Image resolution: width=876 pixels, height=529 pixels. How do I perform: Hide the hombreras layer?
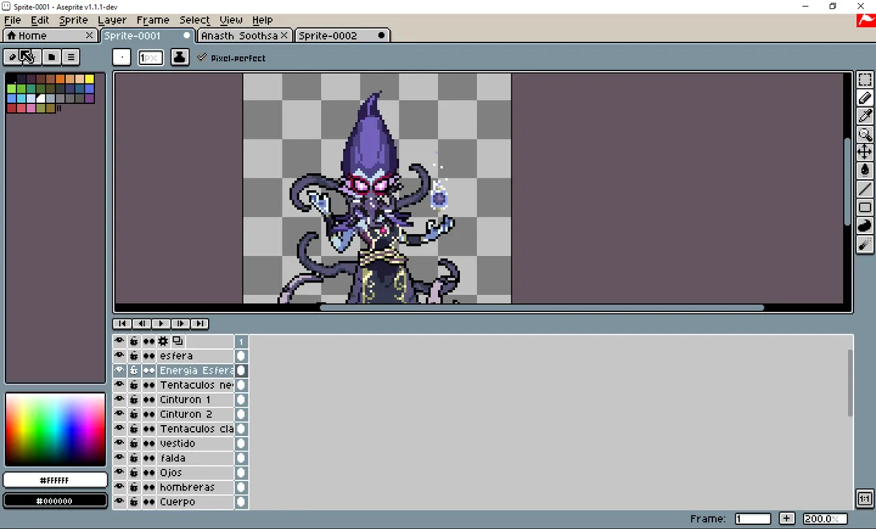(119, 487)
